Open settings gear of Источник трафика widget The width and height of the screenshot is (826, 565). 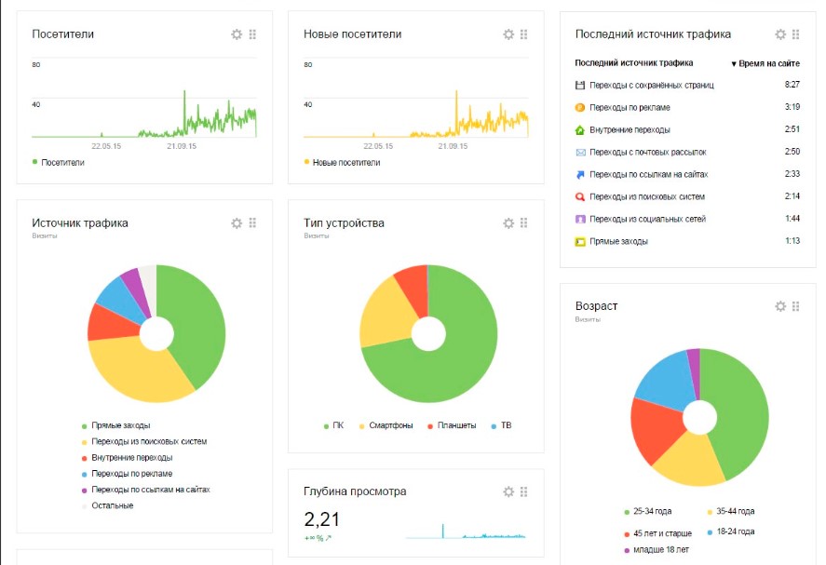click(237, 223)
